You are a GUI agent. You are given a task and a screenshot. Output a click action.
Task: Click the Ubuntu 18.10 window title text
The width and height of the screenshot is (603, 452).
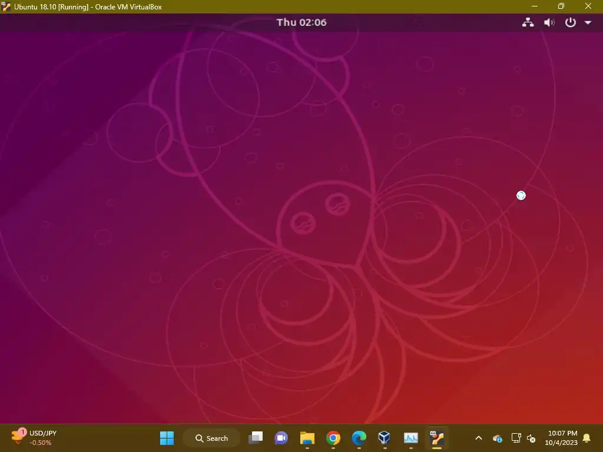[x=88, y=7]
